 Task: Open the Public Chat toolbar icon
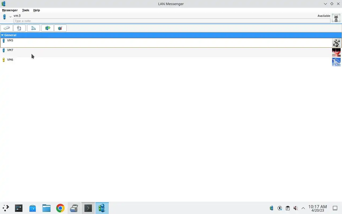coord(60,28)
